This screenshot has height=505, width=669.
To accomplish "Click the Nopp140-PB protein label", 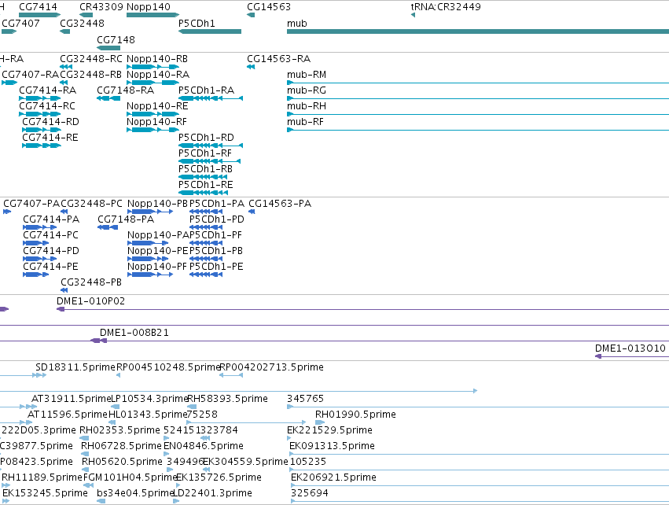I will click(x=158, y=204).
